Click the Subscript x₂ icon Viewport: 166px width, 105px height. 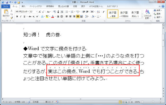33,17
